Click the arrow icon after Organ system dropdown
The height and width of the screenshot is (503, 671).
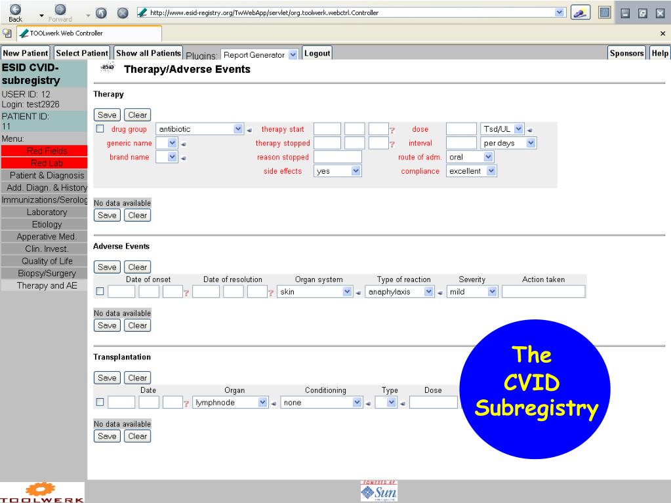coord(358,293)
